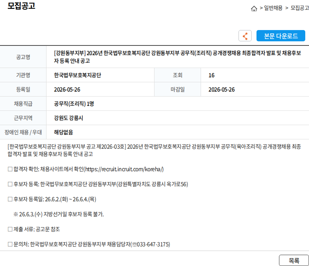Select the announcement title starting with [강원동부지부]
Screen dimensions: 309x266
pyautogui.click(x=177, y=57)
